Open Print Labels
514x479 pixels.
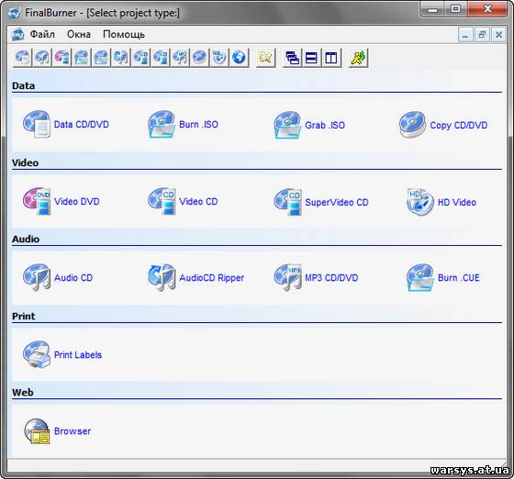tap(62, 354)
